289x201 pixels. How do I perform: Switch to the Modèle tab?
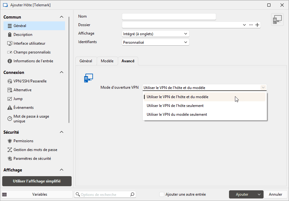(x=107, y=61)
